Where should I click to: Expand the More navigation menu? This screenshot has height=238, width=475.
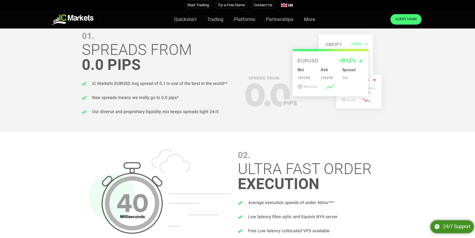(x=309, y=19)
